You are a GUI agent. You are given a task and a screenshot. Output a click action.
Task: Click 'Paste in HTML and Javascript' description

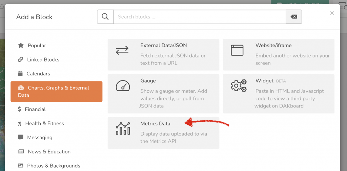tap(289, 98)
